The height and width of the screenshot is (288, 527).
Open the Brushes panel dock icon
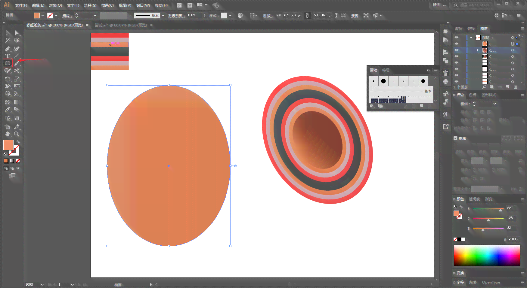tap(445, 72)
